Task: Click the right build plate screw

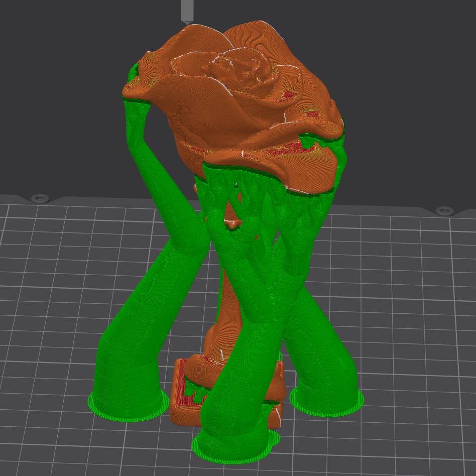Action: [442, 210]
